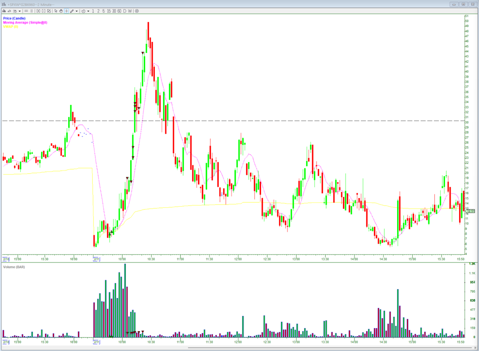Toggle the crosshair cursor tool

tap(66, 11)
